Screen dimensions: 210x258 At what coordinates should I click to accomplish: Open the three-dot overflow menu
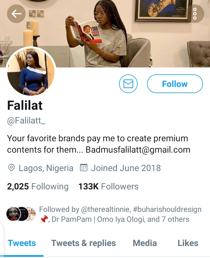click(195, 13)
